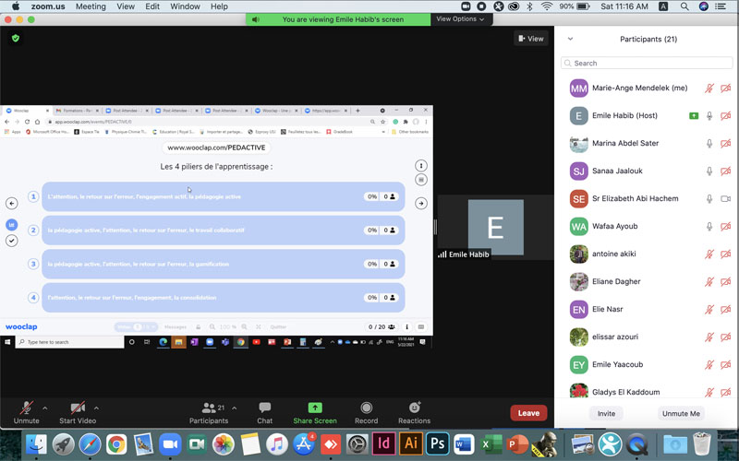Toggle Wafaa Ayoub's microphone icon
The image size is (739, 461).
(709, 227)
